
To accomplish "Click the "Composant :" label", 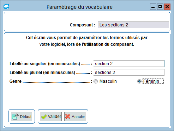I will 82,25.
